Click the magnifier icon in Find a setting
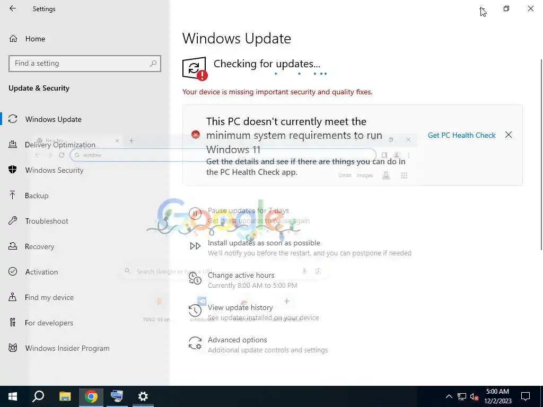 pyautogui.click(x=153, y=64)
